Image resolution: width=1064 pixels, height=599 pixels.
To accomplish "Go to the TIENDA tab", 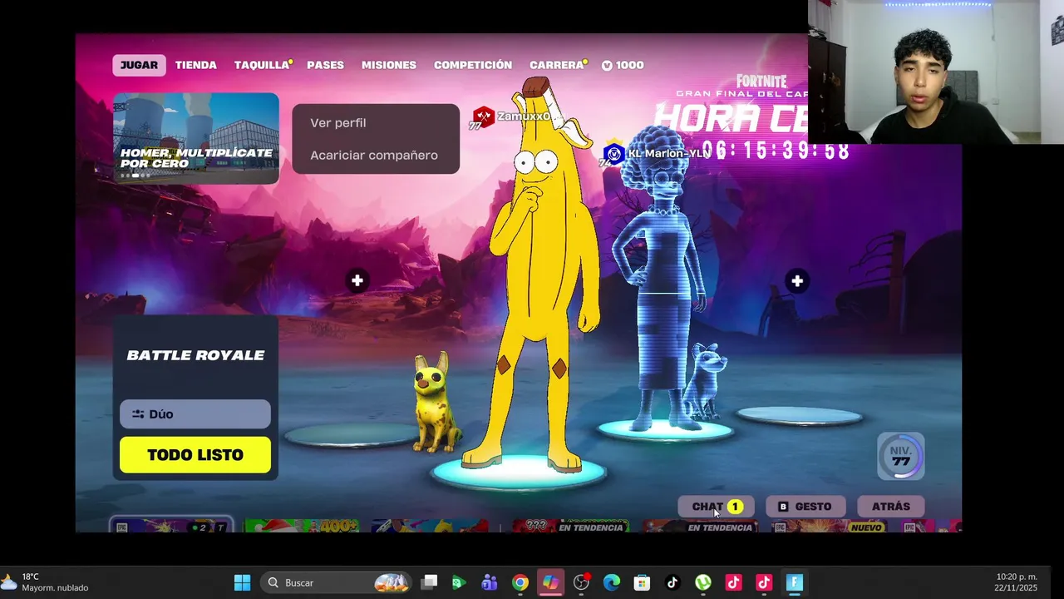I will (x=195, y=65).
